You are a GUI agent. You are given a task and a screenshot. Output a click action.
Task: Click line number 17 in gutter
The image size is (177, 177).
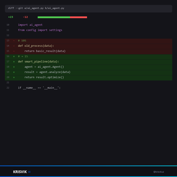click(x=8, y=62)
